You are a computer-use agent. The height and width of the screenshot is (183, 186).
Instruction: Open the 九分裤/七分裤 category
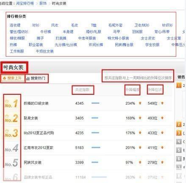tap(66, 45)
